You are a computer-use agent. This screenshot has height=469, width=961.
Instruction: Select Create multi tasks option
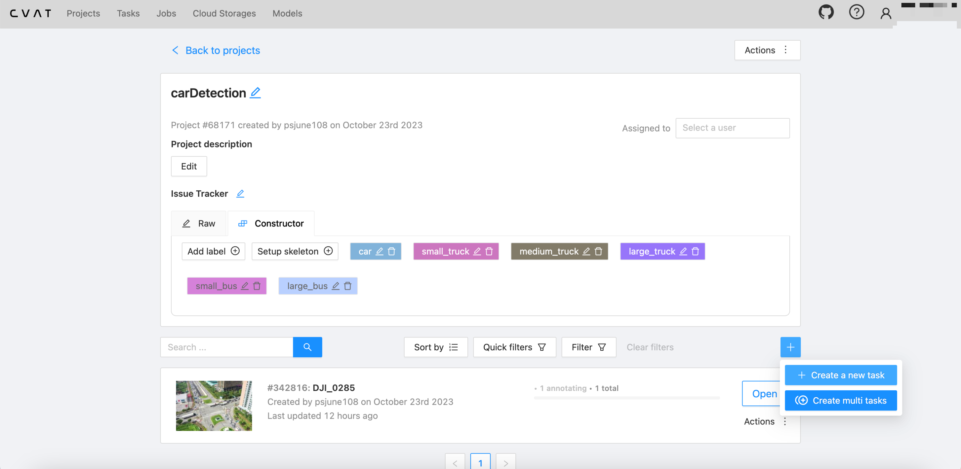[x=841, y=401]
